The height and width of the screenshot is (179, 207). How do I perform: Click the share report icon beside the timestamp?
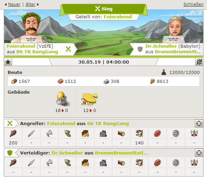click(x=199, y=62)
